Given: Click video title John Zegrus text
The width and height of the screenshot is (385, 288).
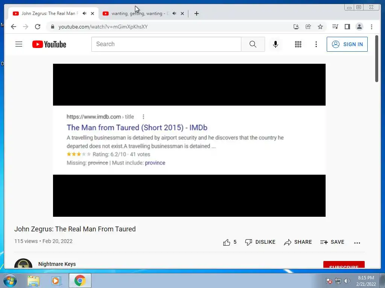Looking at the screenshot, I should tap(75, 229).
